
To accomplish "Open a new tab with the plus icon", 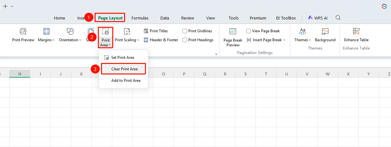I will tap(5, 6).
